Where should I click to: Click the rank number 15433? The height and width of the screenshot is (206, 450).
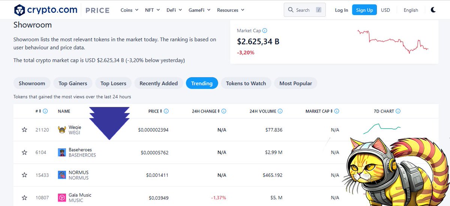pos(42,175)
